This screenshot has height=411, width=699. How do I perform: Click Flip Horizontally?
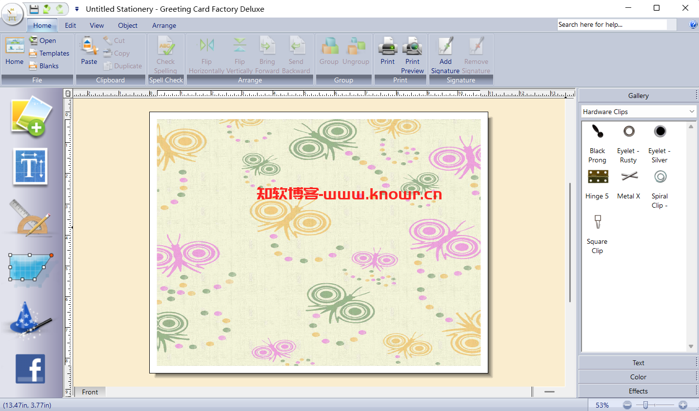207,55
